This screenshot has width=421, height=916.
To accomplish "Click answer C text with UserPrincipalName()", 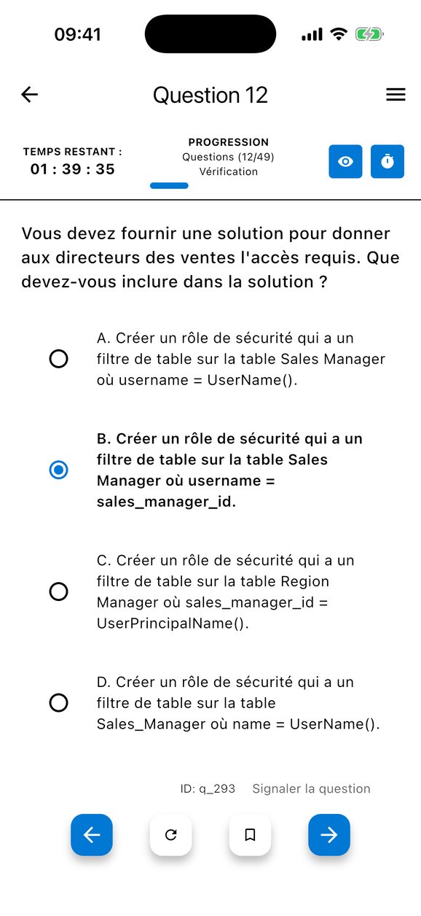I will click(226, 591).
